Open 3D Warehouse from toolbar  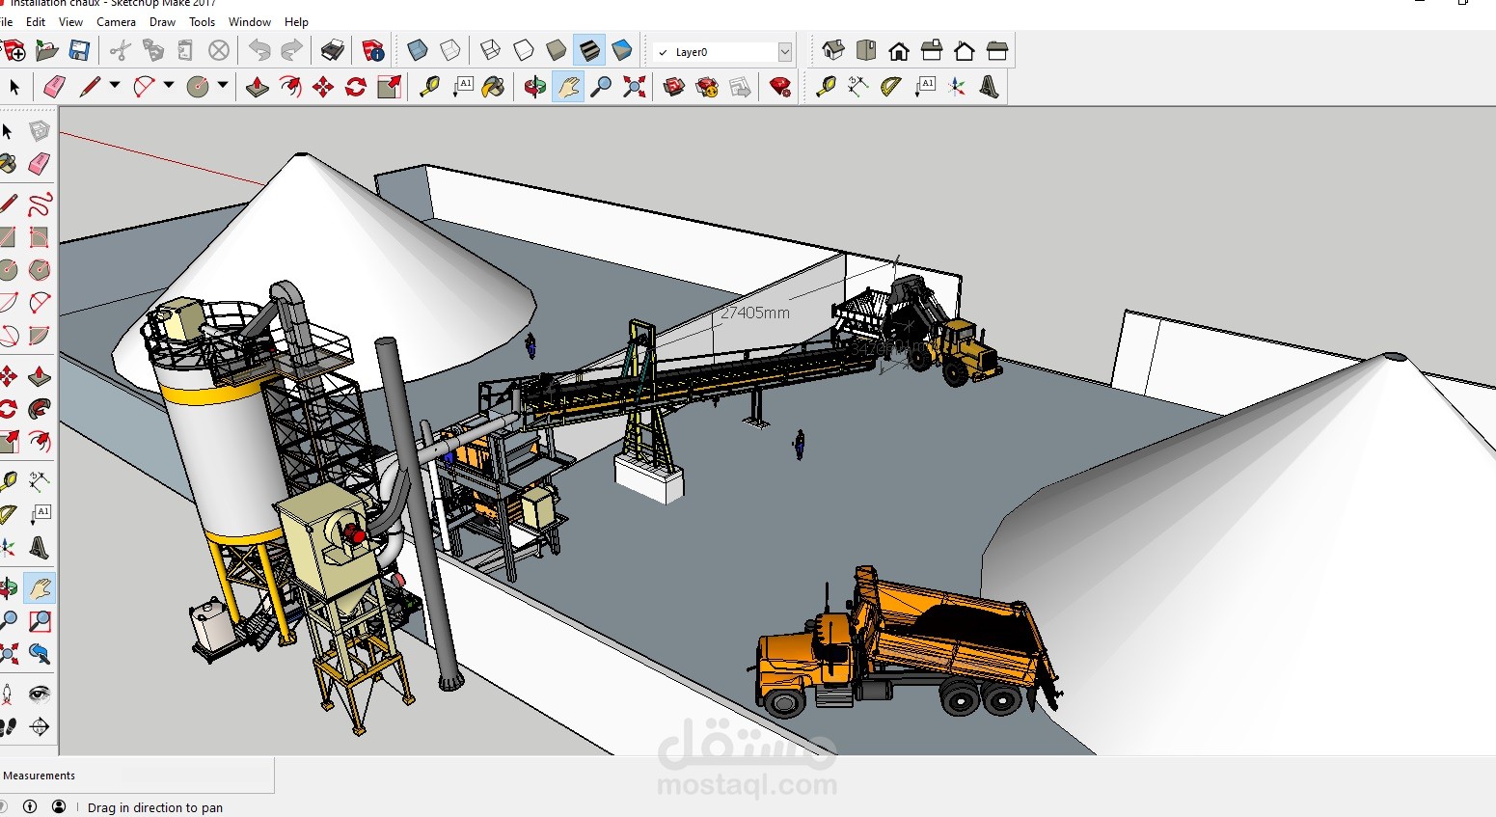coord(674,87)
